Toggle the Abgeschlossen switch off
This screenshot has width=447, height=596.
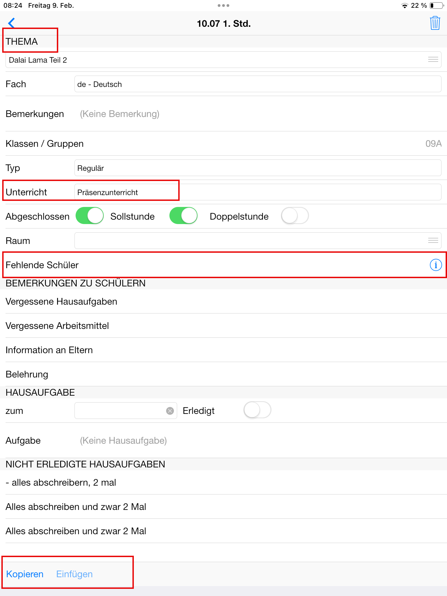click(90, 216)
